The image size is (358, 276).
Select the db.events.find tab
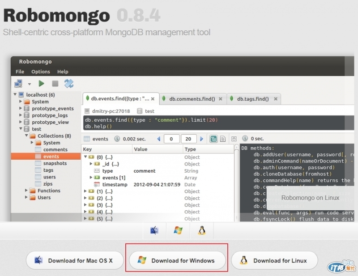(x=120, y=98)
